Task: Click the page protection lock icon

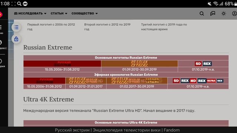Action: point(16,39)
